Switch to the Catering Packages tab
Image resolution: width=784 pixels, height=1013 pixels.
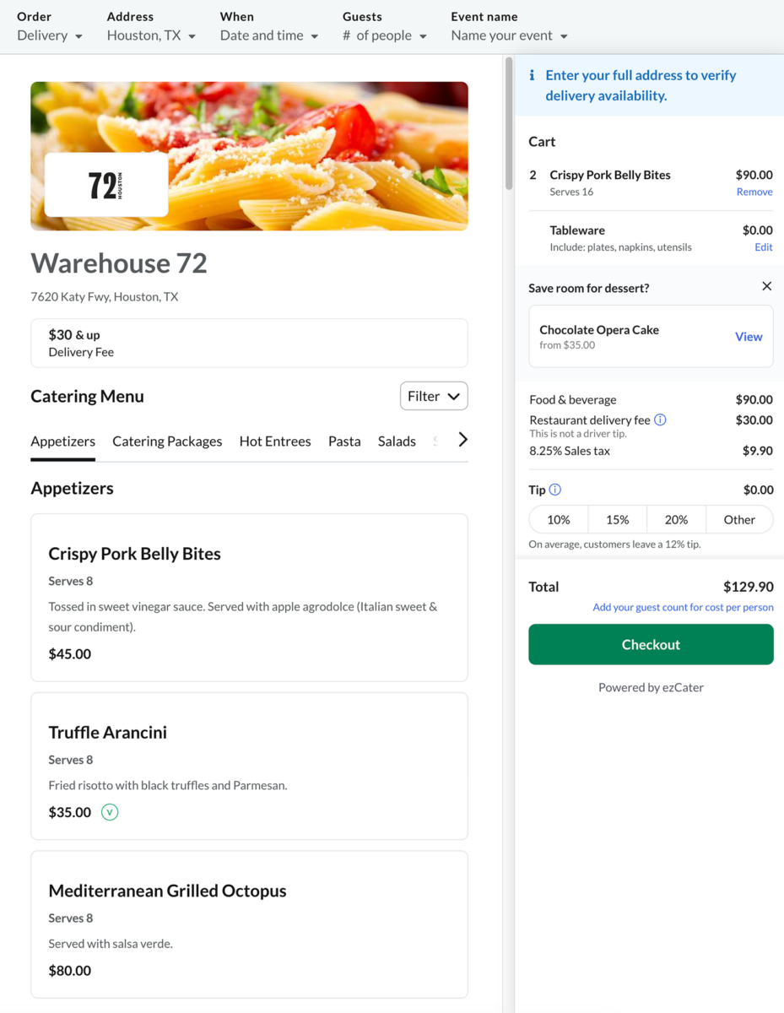click(x=167, y=441)
